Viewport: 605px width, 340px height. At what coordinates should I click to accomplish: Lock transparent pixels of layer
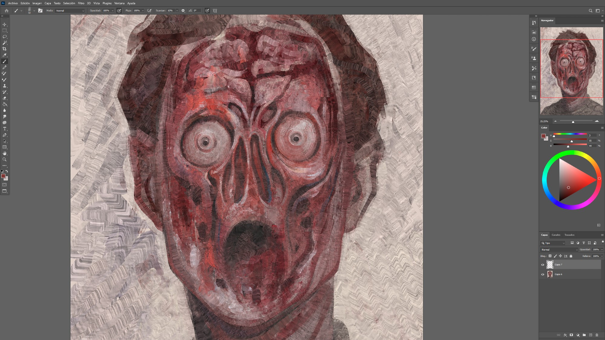tap(550, 256)
